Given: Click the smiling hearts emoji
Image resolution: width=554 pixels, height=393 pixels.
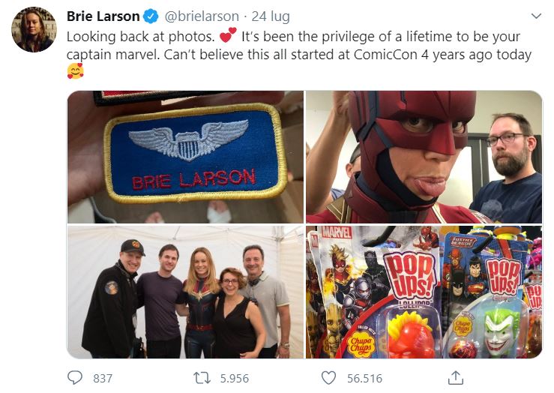Looking at the screenshot, I should [x=75, y=70].
